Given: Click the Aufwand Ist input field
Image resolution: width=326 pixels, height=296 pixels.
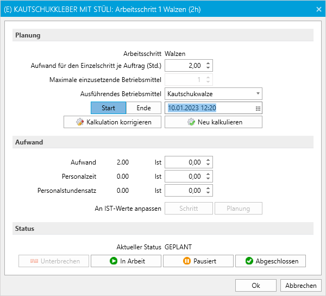Looking at the screenshot, I should tap(184, 162).
